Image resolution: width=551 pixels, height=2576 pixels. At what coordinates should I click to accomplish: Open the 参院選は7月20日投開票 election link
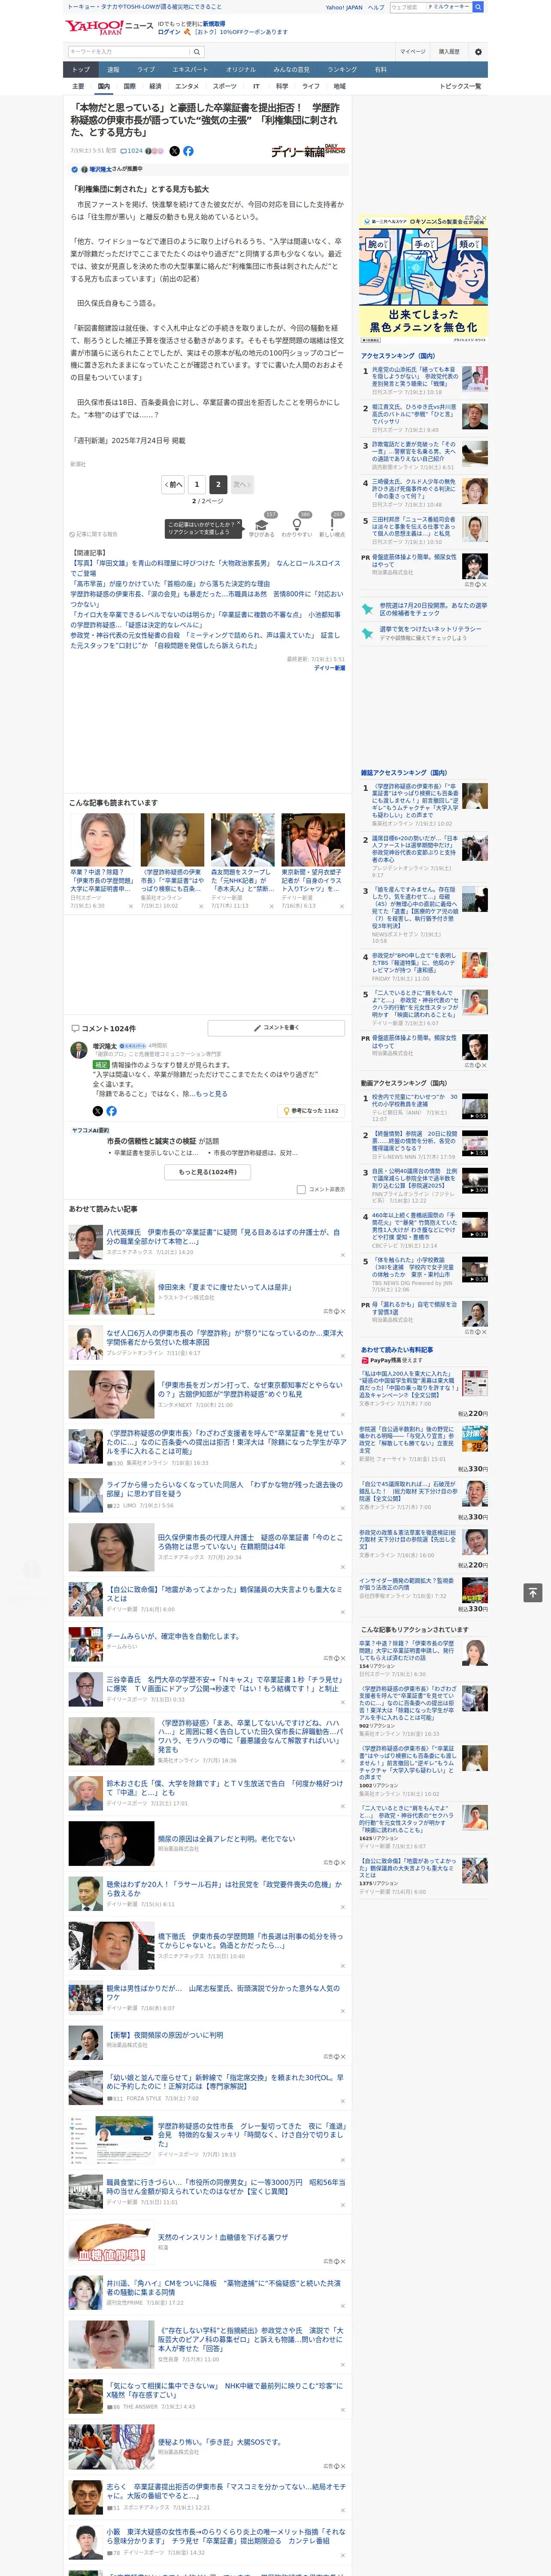tap(433, 609)
